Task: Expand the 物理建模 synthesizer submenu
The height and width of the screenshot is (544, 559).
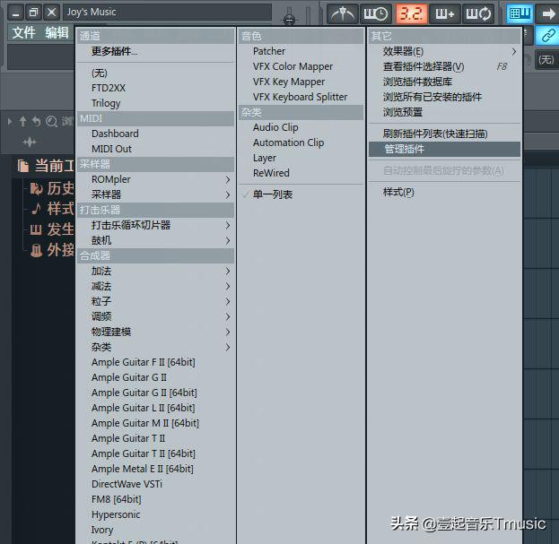Action: (x=159, y=332)
